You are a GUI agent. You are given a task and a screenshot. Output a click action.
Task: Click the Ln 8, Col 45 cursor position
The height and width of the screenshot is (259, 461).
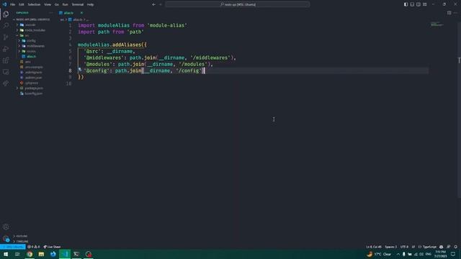(x=374, y=247)
